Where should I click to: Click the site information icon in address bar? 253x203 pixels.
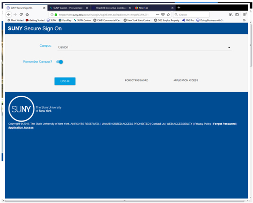point(52,15)
